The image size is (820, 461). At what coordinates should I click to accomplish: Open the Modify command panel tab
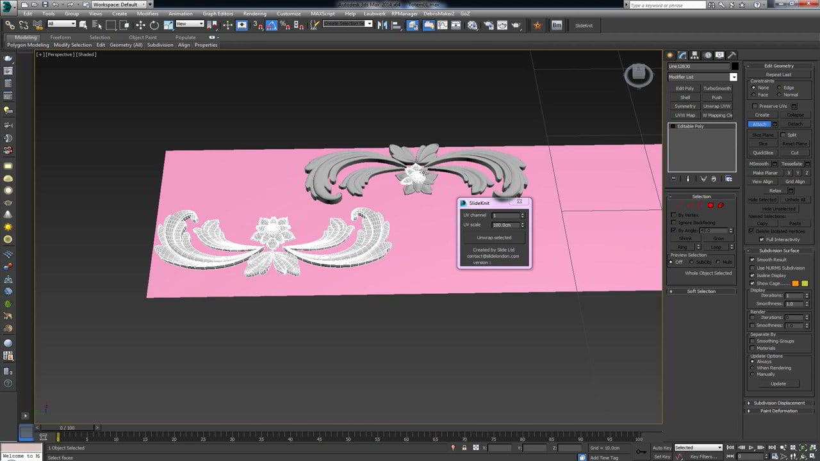683,55
